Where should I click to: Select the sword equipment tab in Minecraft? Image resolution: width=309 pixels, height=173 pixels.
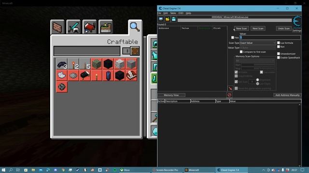pyautogui.click(x=73, y=27)
